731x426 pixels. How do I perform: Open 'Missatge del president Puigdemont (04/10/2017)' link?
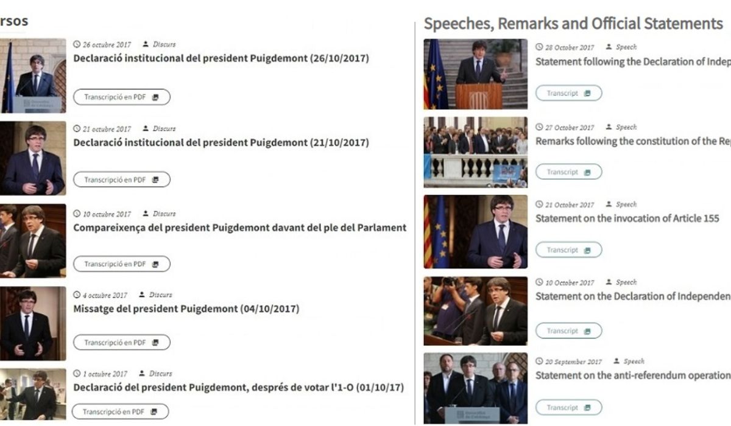(186, 309)
